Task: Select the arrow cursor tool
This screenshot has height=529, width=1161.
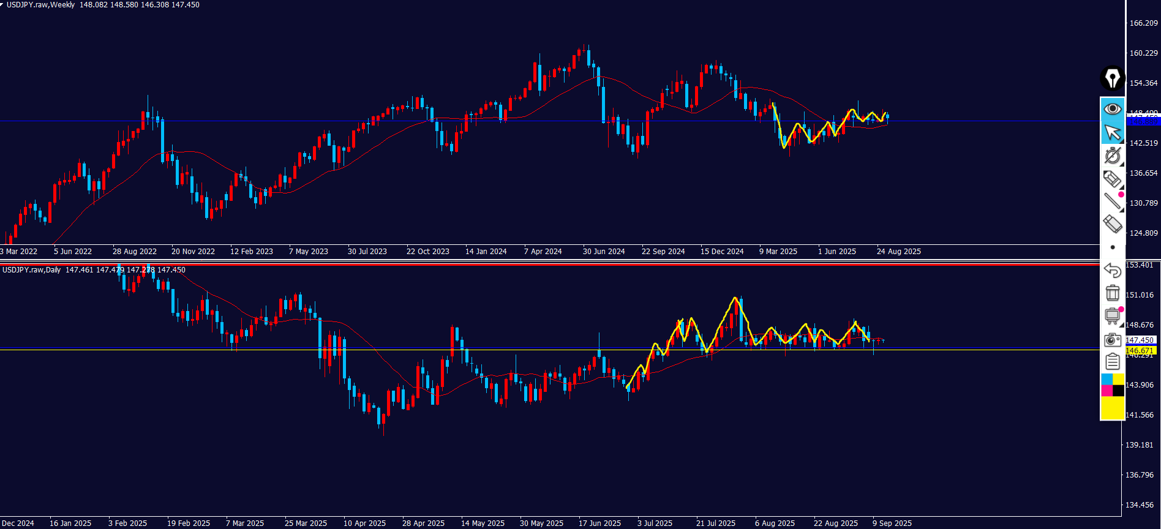Action: click(x=1112, y=132)
